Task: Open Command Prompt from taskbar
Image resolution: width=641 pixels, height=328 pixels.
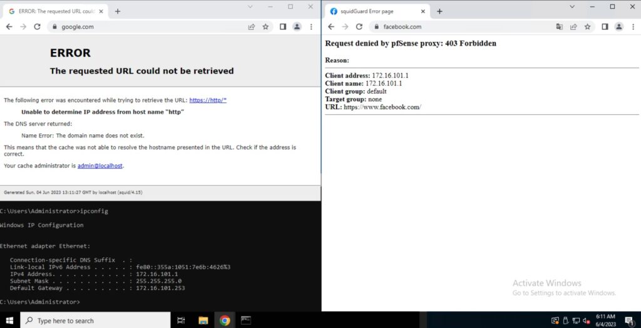Action: click(x=245, y=321)
